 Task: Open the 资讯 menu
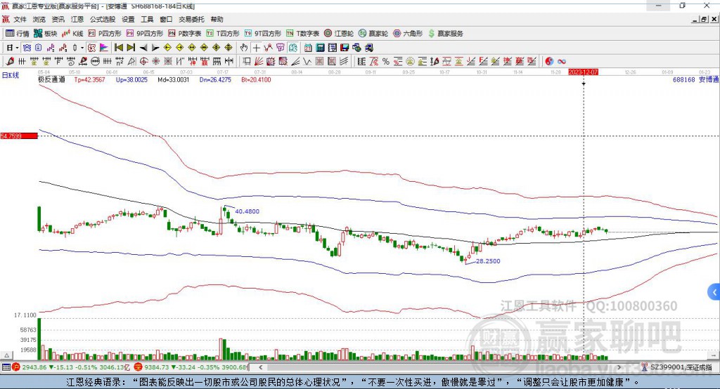(x=58, y=19)
